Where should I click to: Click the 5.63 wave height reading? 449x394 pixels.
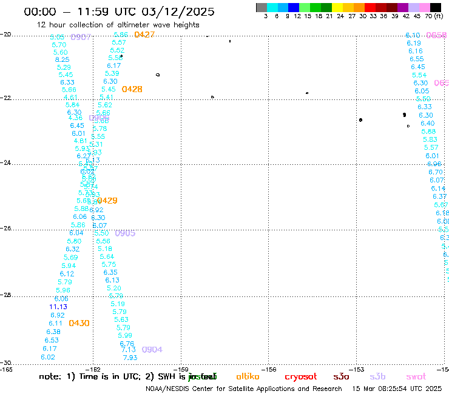121,319
